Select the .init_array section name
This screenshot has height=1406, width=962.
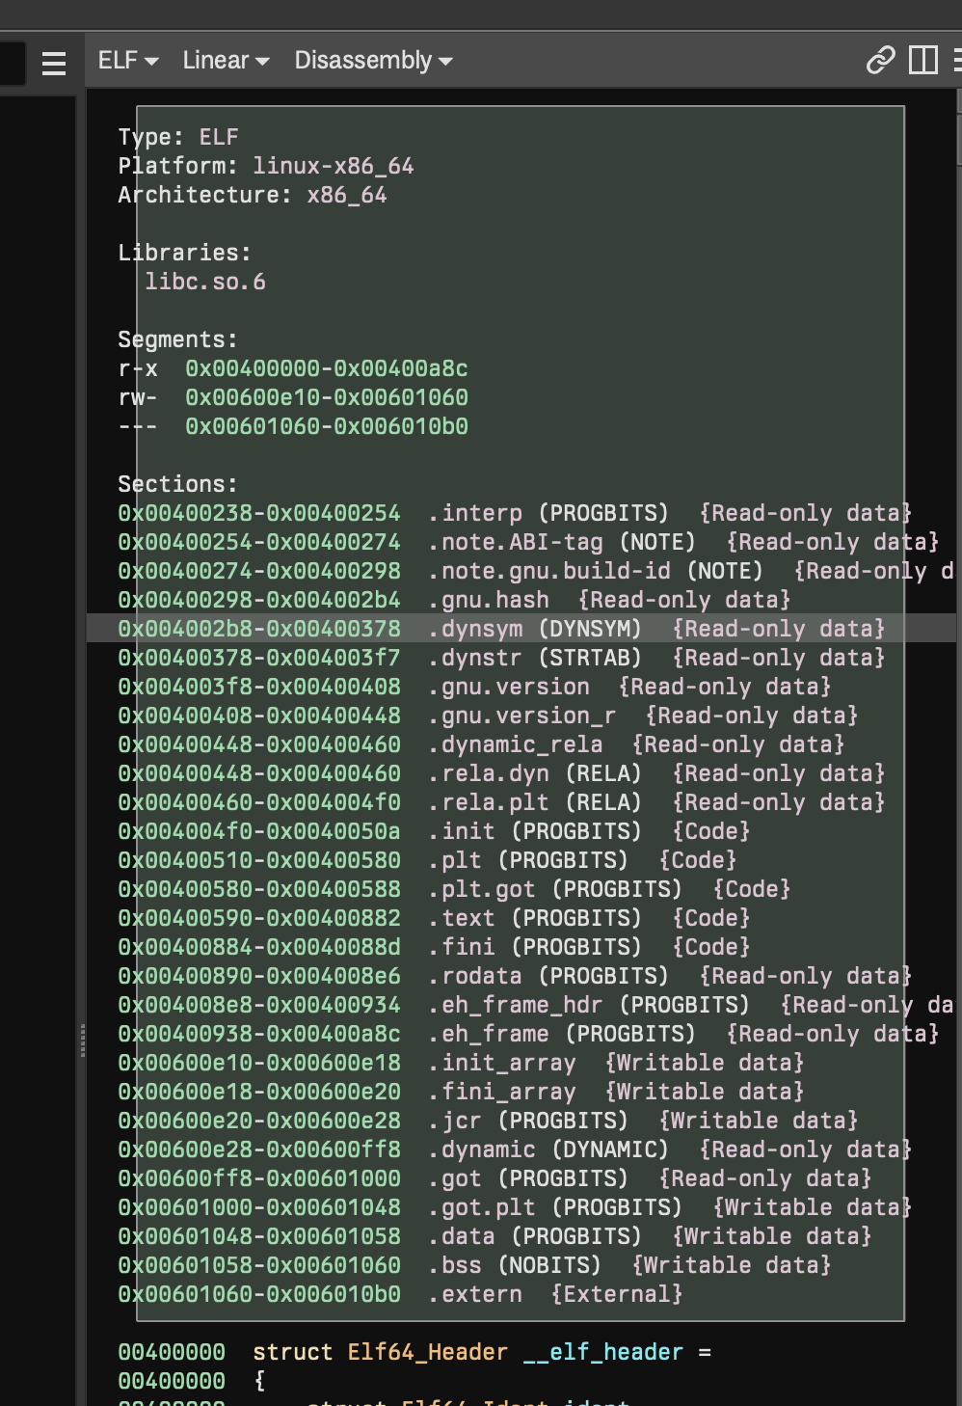[502, 1063]
